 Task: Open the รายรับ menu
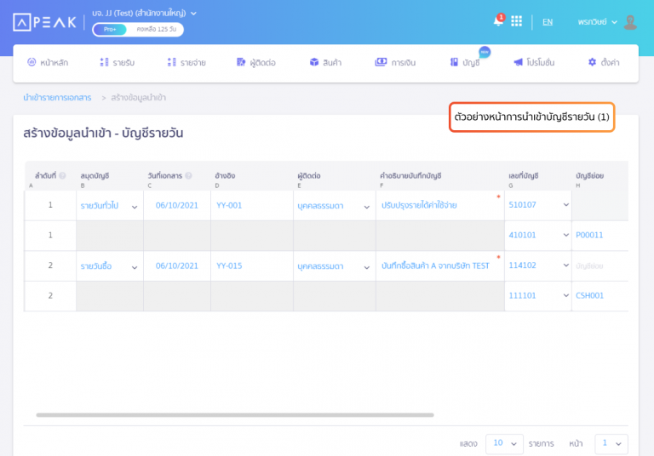(x=117, y=62)
